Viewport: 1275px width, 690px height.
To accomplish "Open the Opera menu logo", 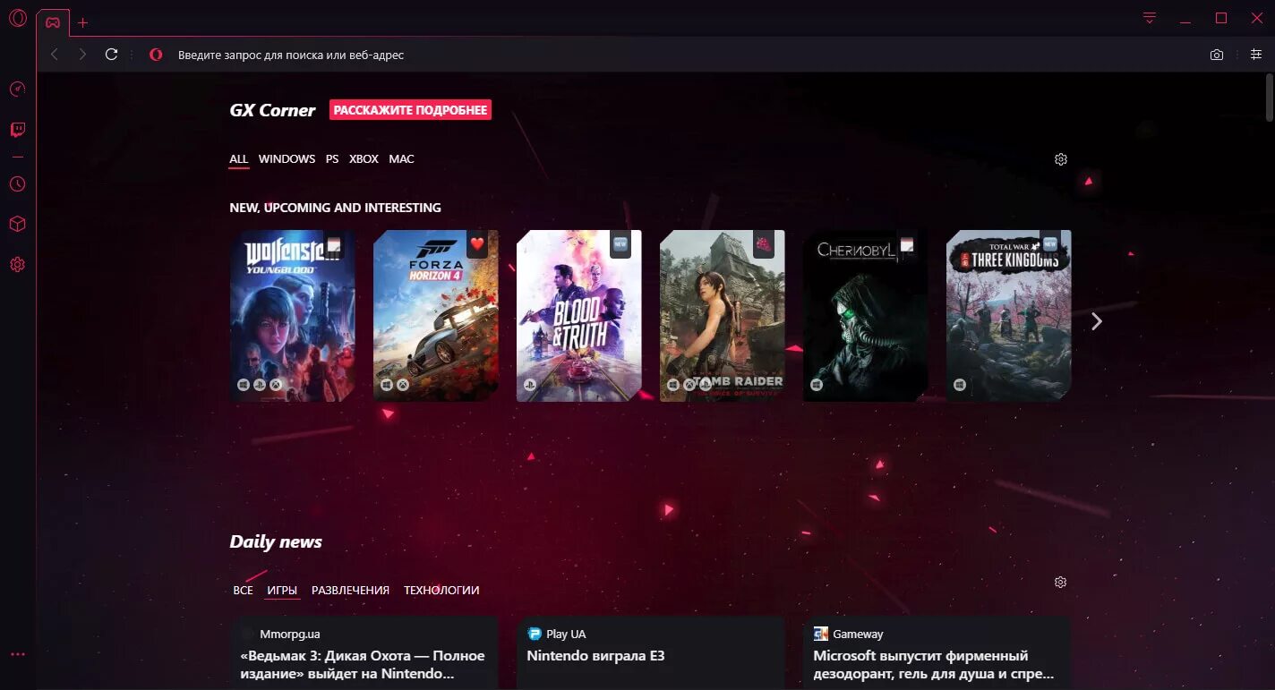I will click(18, 19).
